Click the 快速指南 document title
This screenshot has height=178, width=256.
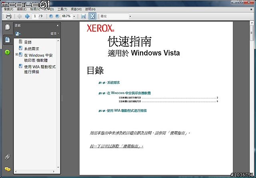130,41
